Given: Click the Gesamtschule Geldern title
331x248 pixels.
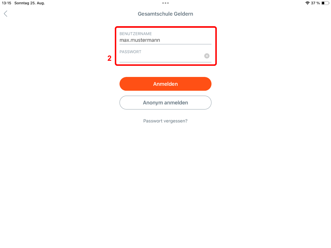Looking at the screenshot, I should (x=165, y=14).
